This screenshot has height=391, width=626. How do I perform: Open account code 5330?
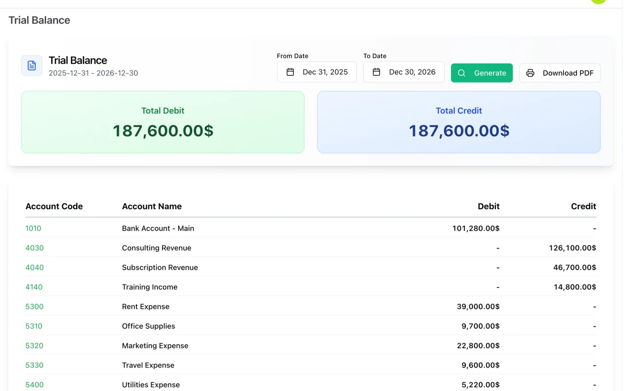(x=34, y=365)
